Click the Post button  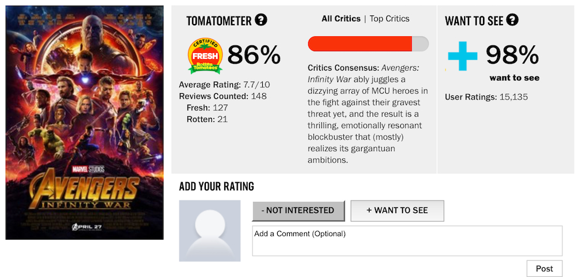[x=544, y=268]
